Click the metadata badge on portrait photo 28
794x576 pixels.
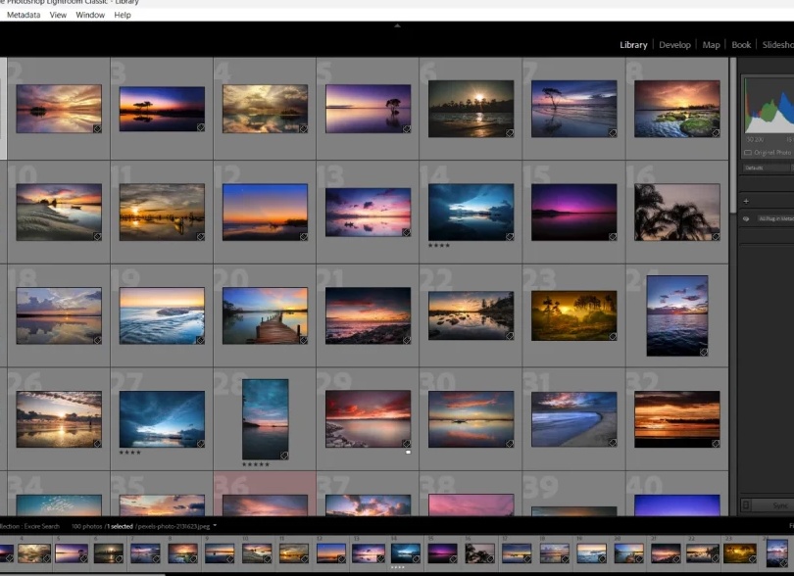(284, 456)
